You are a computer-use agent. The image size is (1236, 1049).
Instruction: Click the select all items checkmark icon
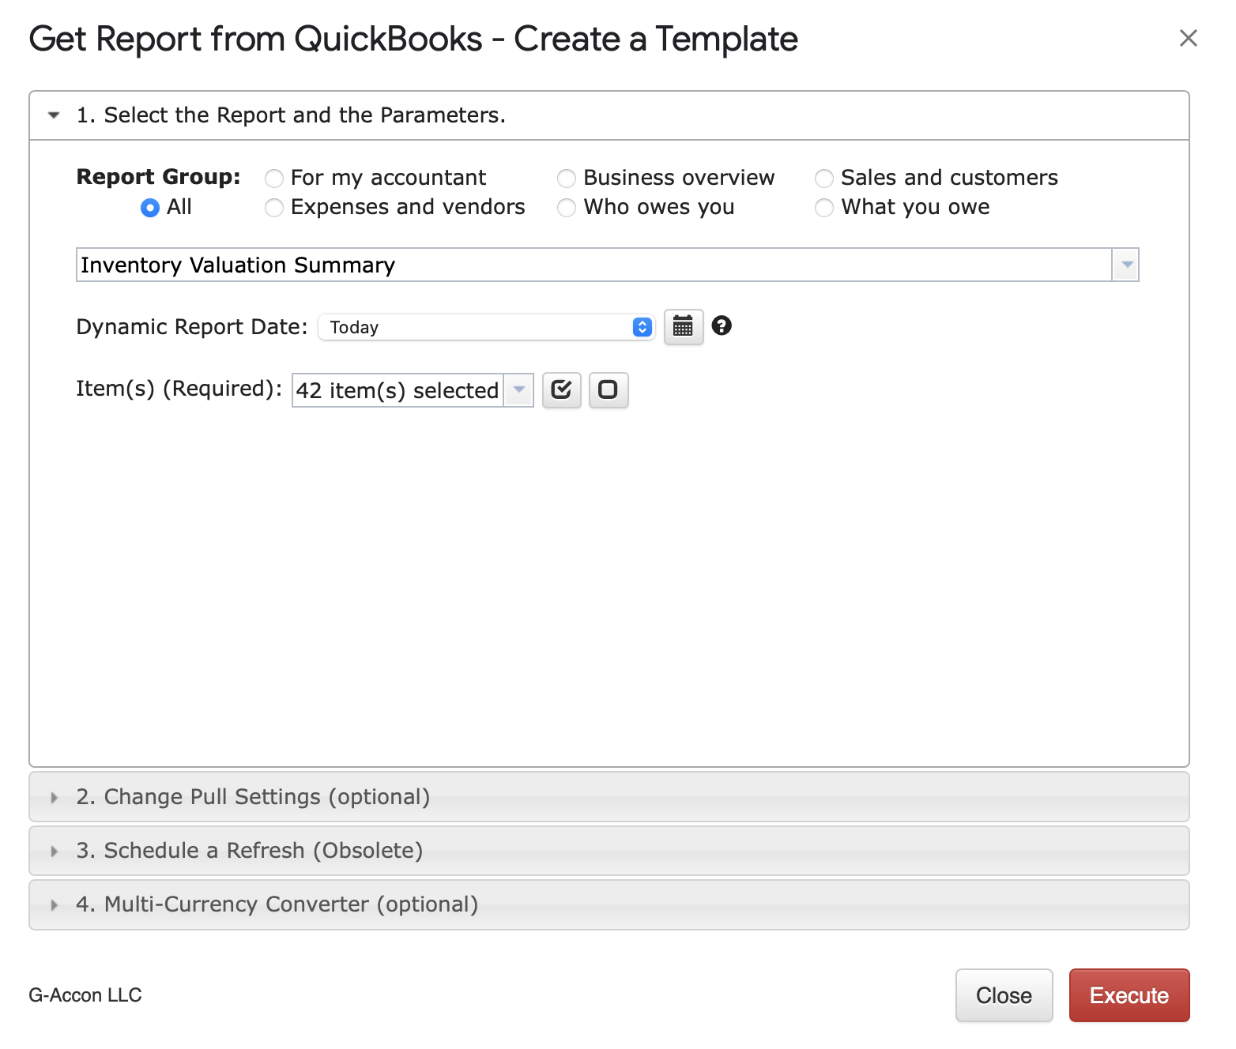click(x=561, y=390)
